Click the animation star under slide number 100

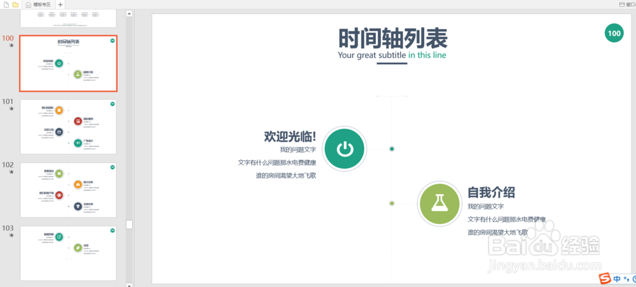(11, 45)
